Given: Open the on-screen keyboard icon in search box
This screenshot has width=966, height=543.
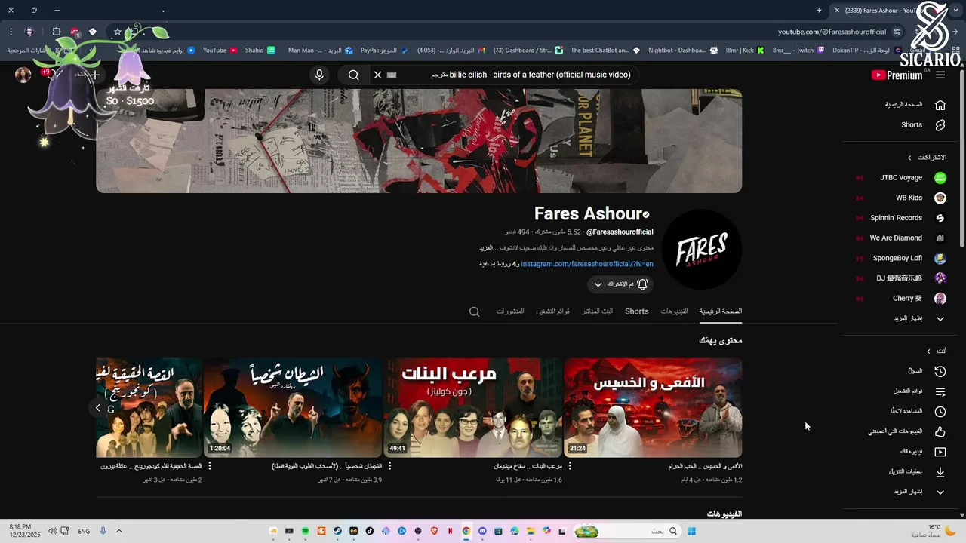Looking at the screenshot, I should pyautogui.click(x=392, y=75).
